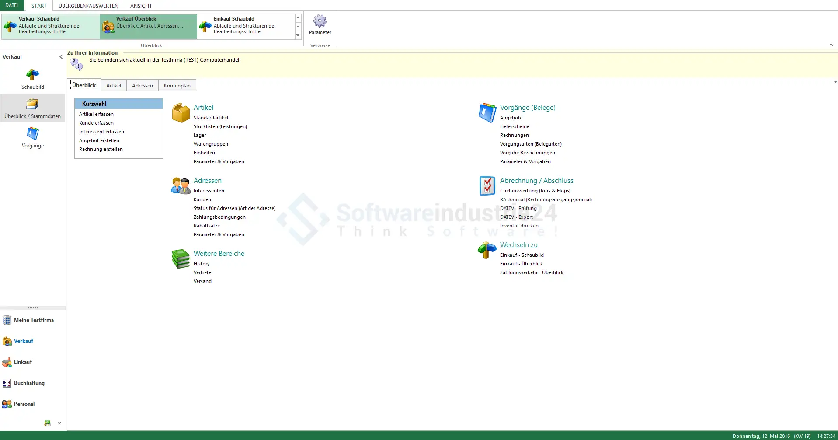The image size is (838, 440).
Task: Click the sidebar splitter handle dots
Action: click(x=33, y=308)
